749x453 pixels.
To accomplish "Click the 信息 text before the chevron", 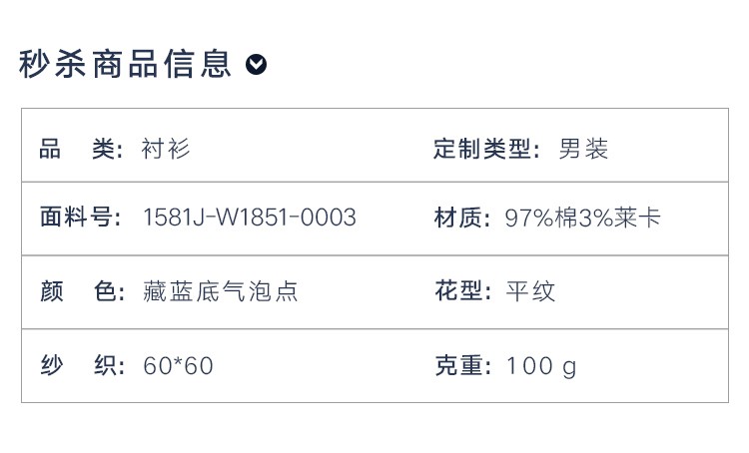I will point(198,64).
